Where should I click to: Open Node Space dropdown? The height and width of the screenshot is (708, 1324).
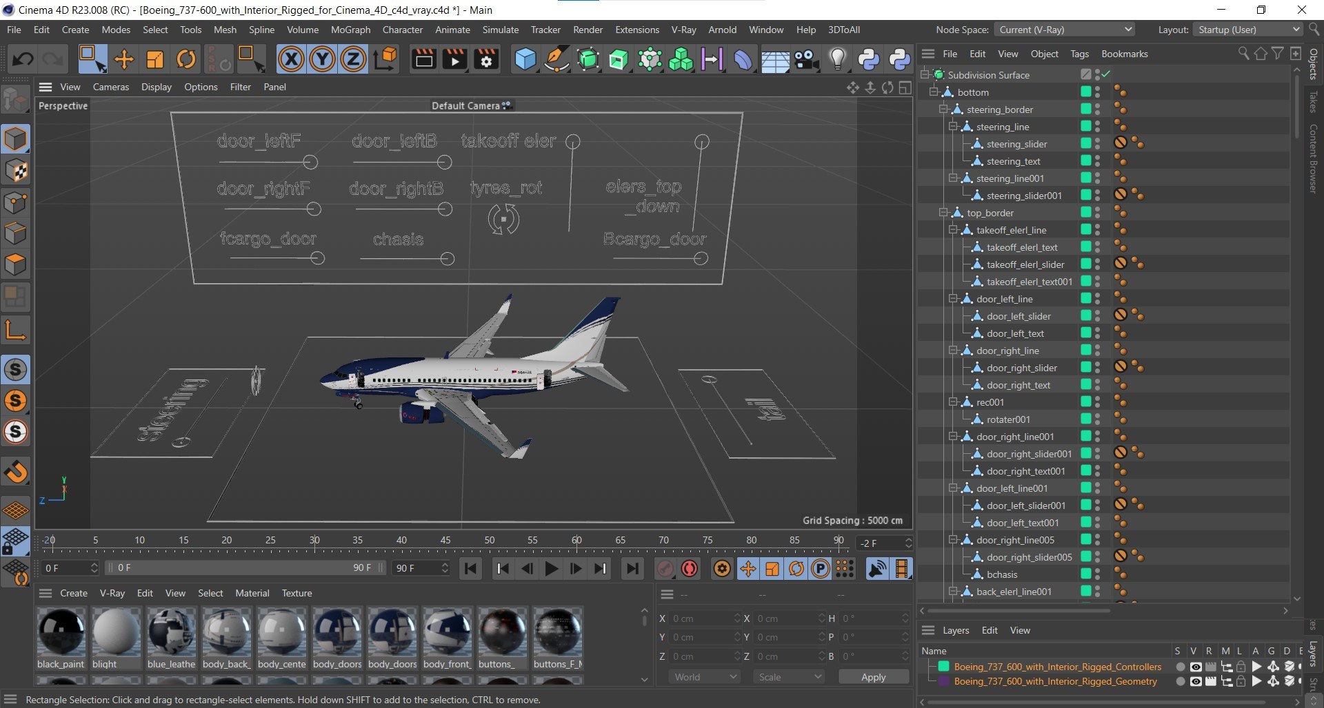point(1065,30)
